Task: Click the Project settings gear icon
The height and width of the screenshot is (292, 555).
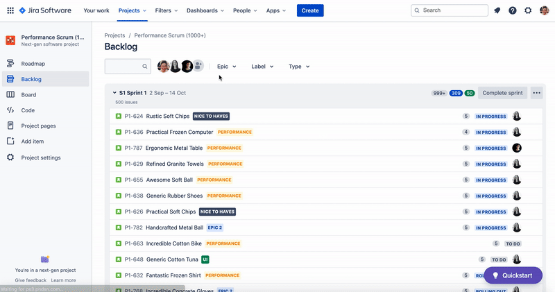Action: pyautogui.click(x=10, y=157)
